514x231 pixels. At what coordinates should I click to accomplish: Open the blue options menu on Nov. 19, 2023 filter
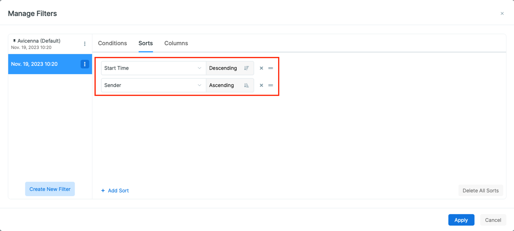(85, 64)
